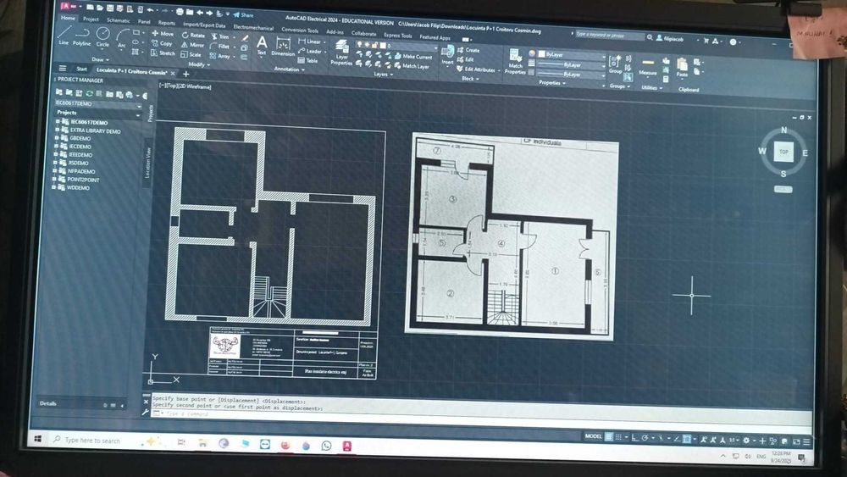
Task: Use the Trim tool
Action: point(220,36)
